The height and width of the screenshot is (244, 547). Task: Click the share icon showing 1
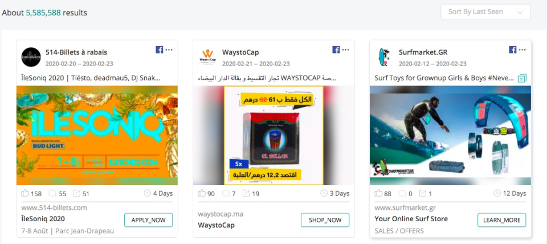tap(423, 193)
